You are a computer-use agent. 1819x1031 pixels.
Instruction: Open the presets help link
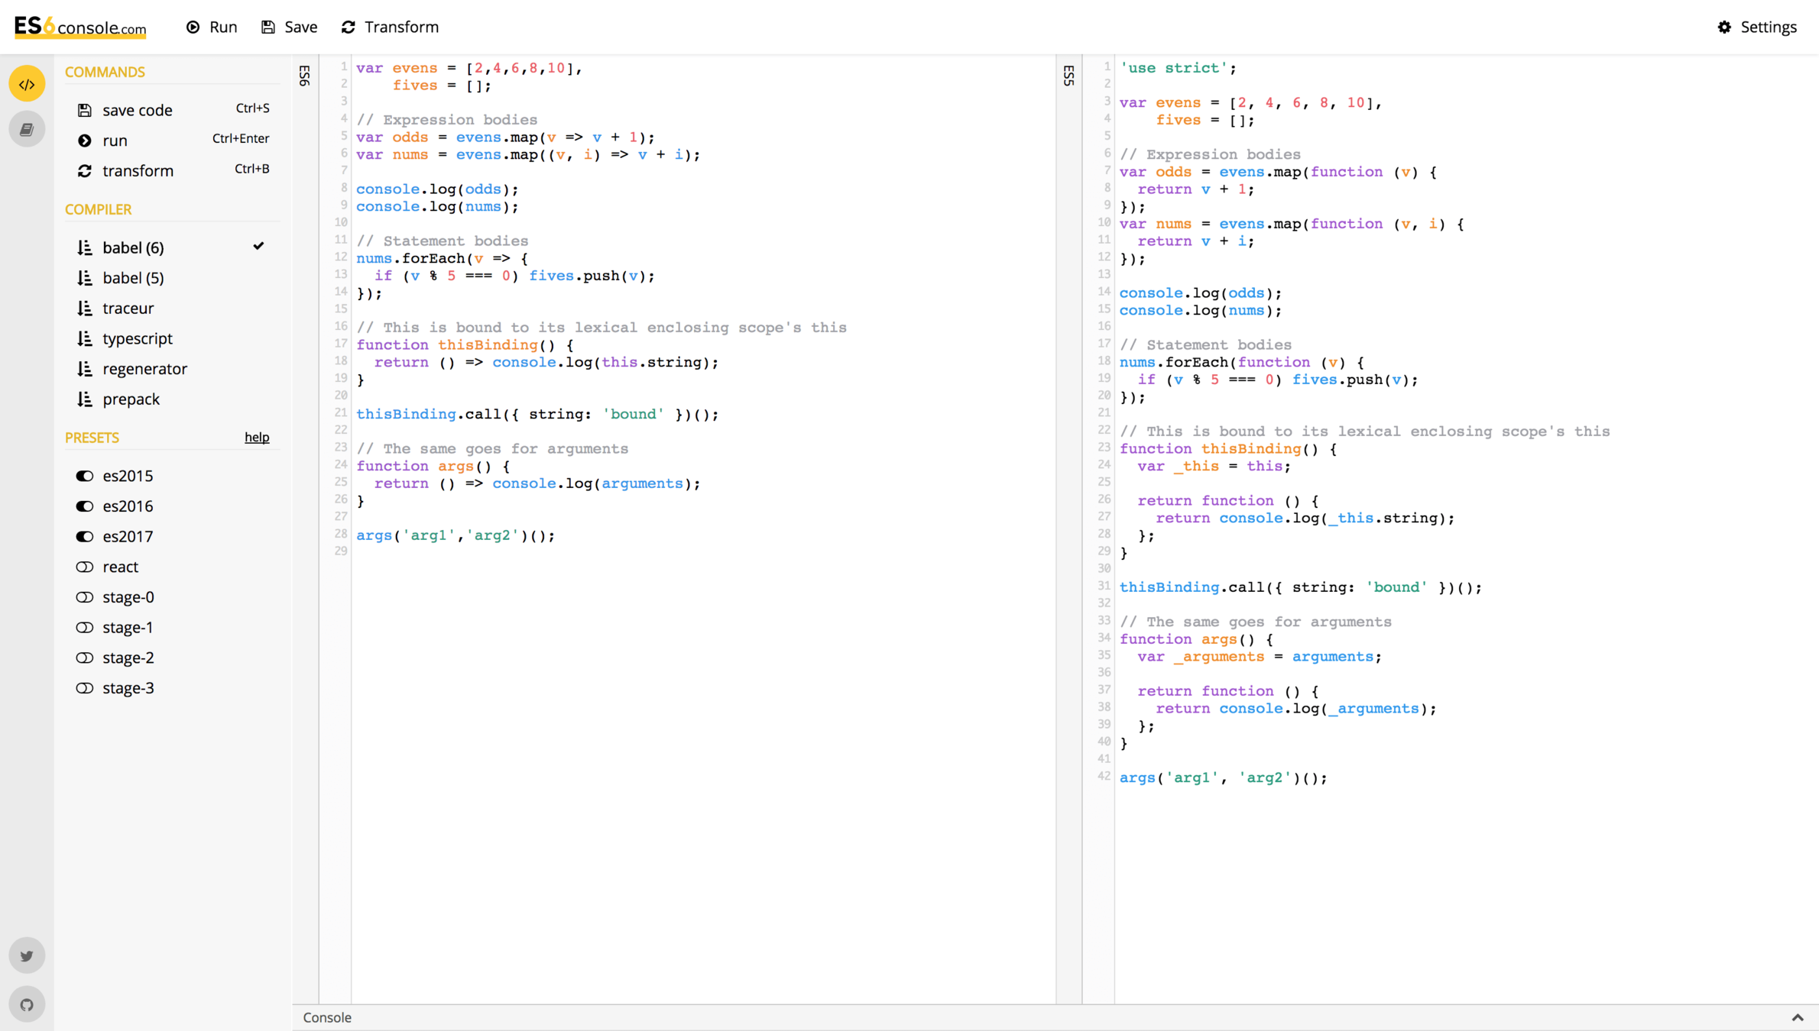257,437
